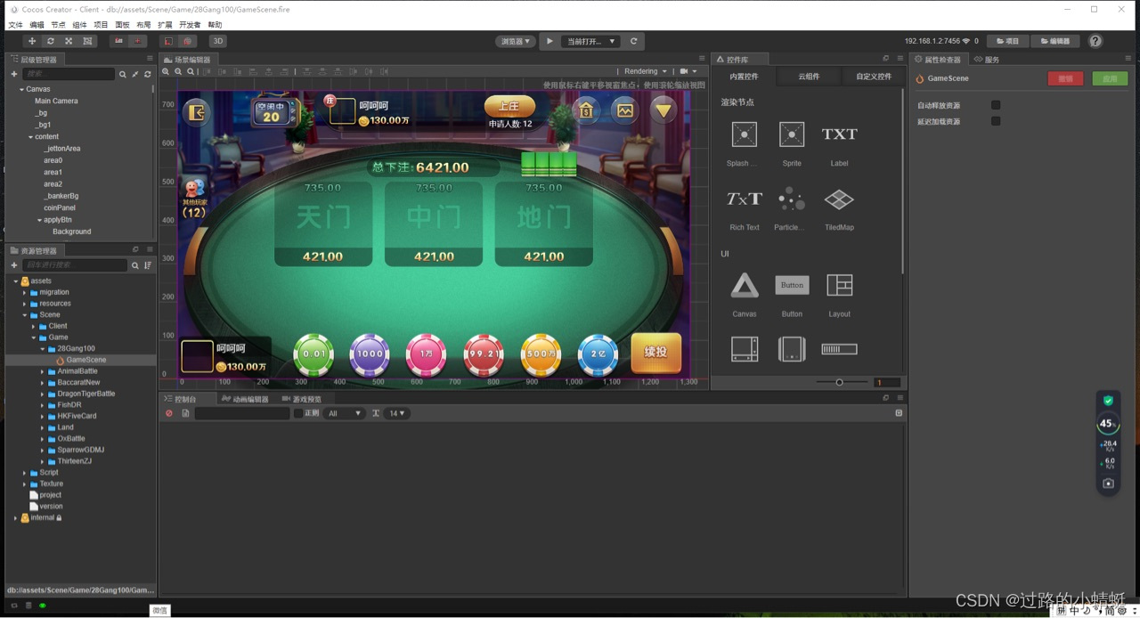Switch scene view to 3D mode
Viewport: 1140px width, 618px height.
point(217,41)
